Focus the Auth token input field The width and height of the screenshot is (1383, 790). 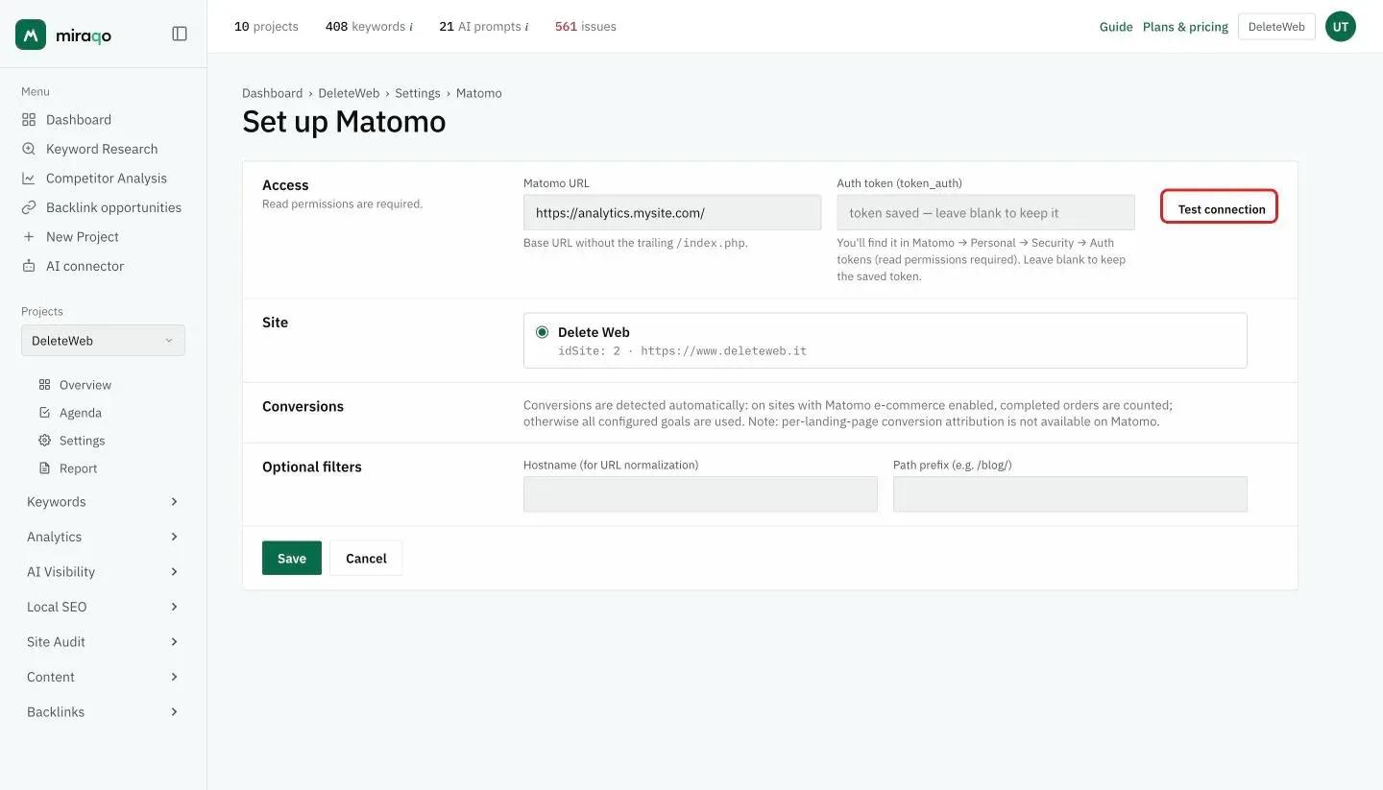[x=985, y=212]
